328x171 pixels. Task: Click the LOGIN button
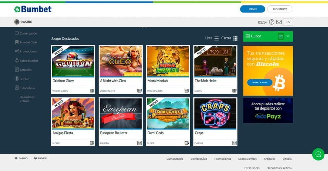[252, 9]
